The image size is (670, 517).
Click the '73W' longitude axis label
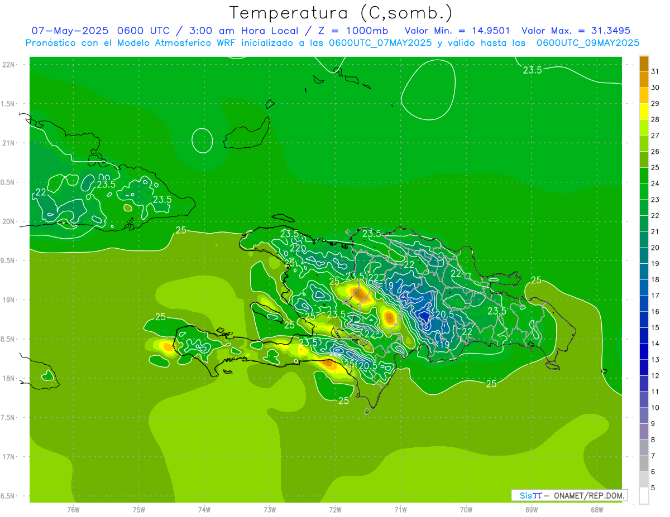[270, 510]
